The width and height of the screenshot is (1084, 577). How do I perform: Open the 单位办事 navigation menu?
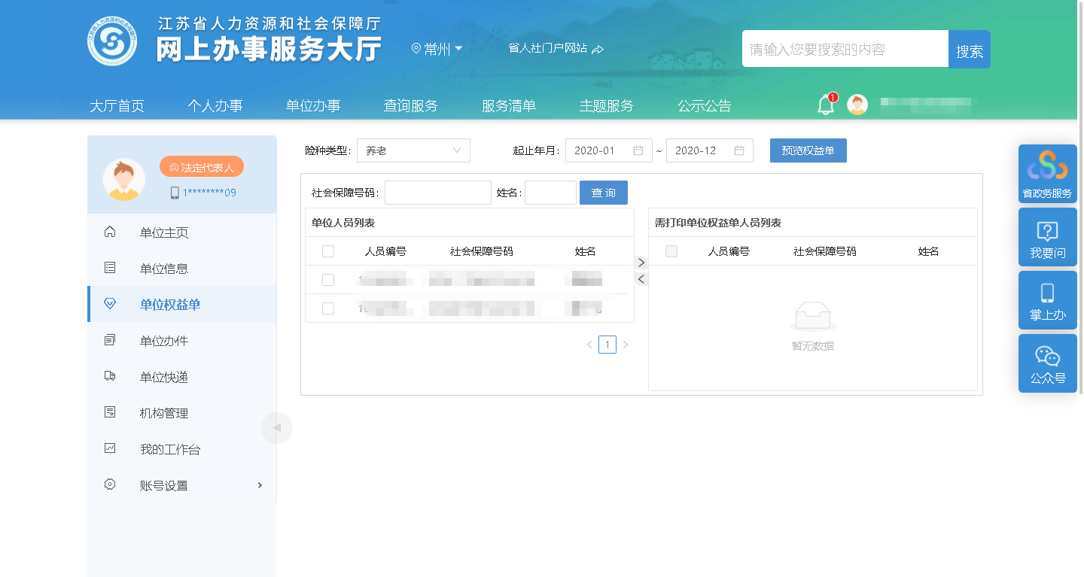point(313,106)
